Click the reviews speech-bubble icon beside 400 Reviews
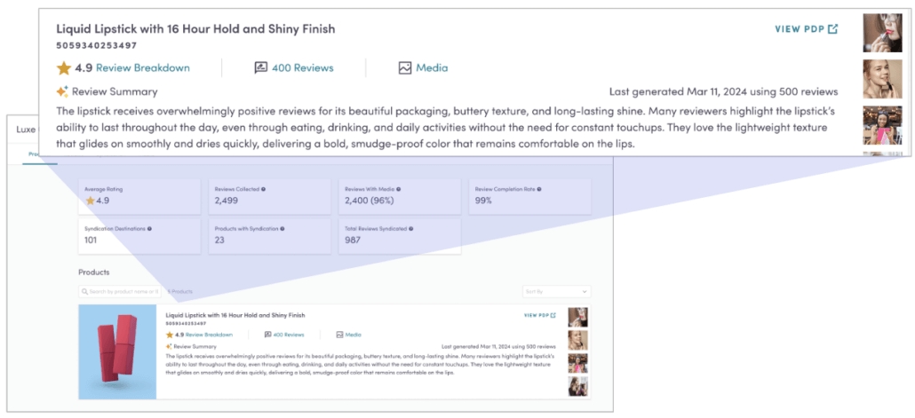This screenshot has height=418, width=915. coord(260,67)
